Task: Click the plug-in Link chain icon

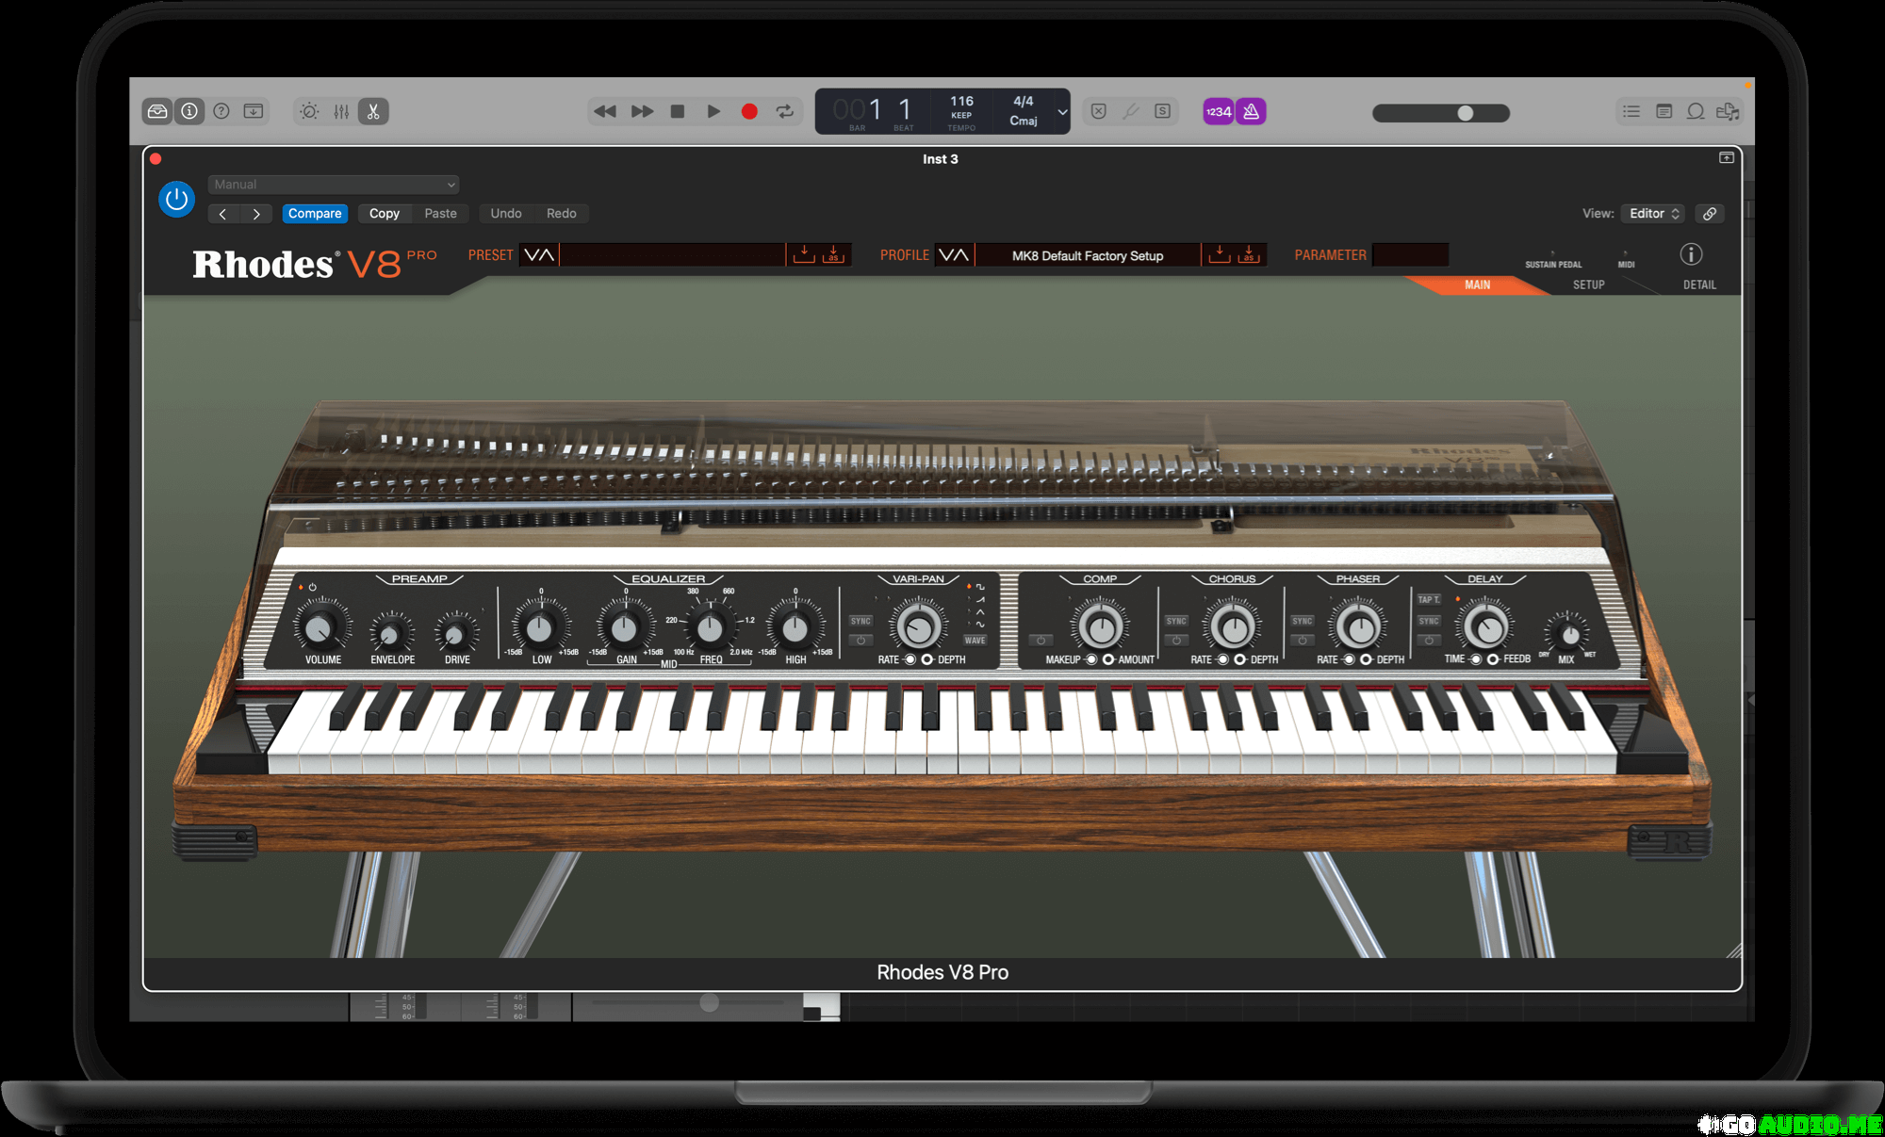Action: coord(1710,214)
